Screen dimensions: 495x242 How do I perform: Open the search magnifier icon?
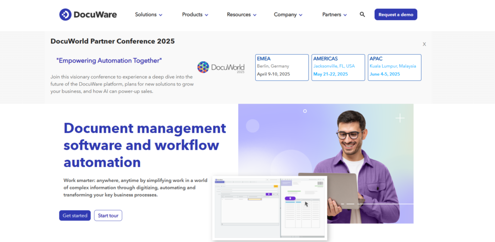coord(362,14)
